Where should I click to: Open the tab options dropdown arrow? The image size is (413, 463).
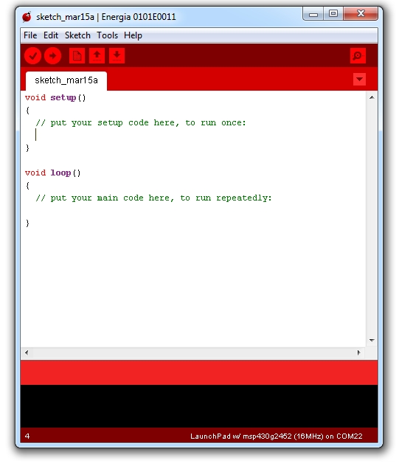(x=359, y=79)
